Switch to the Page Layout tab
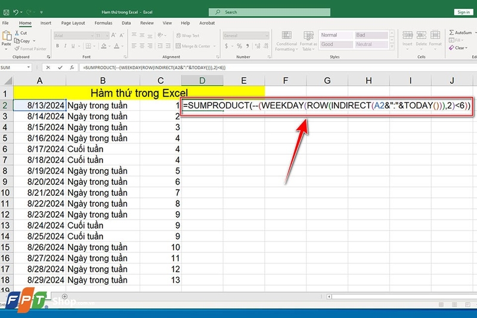Screen dimensions: 477x318 tap(73, 23)
